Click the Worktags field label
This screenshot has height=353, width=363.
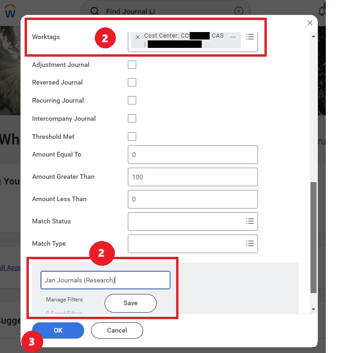[x=46, y=37]
